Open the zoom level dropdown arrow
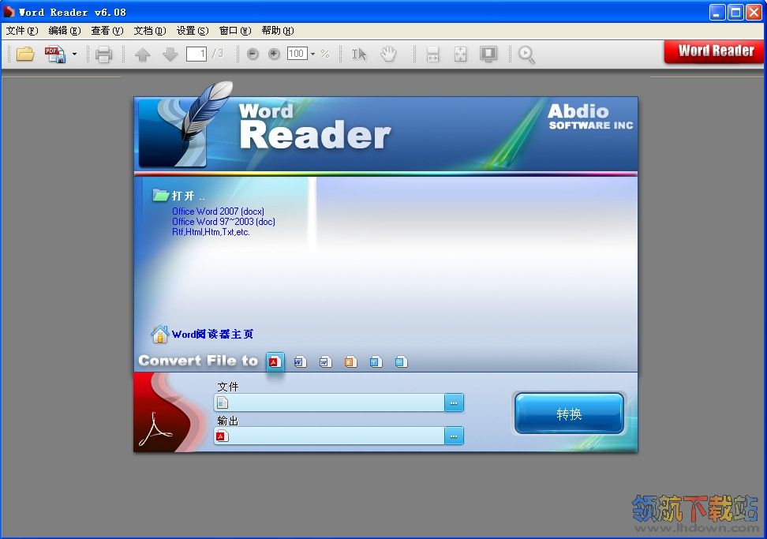767x539 pixels. [x=312, y=54]
